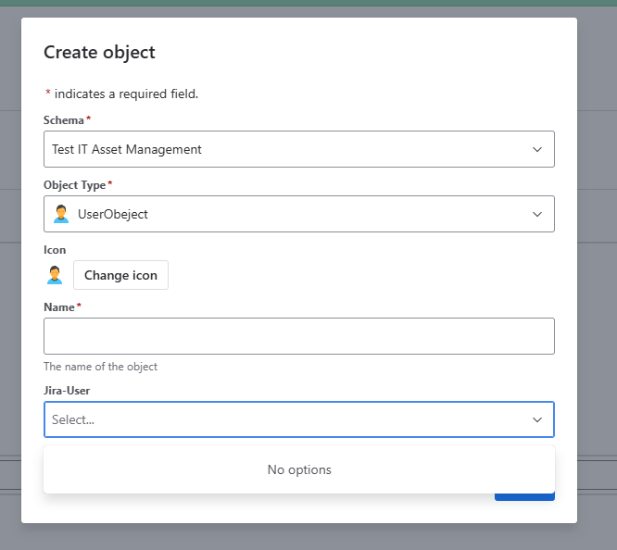The width and height of the screenshot is (617, 550).
Task: Click the Jira-User field label
Action: [x=67, y=390]
